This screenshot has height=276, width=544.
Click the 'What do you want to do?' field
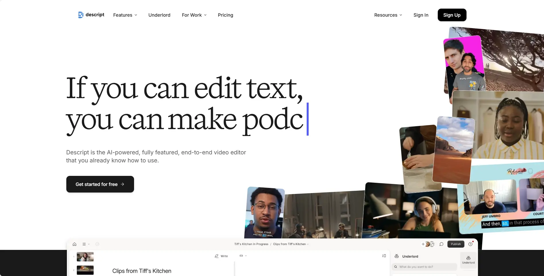pos(424,267)
